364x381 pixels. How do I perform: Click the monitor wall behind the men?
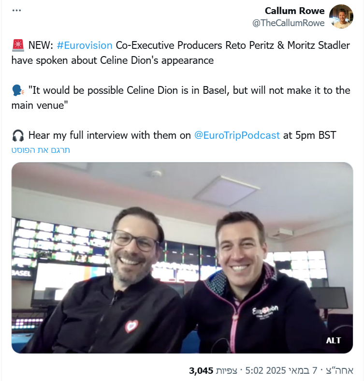[x=62, y=242]
